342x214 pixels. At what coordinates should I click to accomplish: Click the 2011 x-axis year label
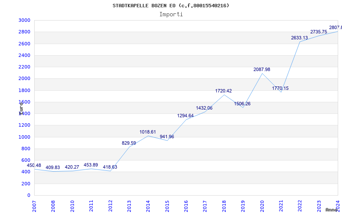click(x=91, y=206)
